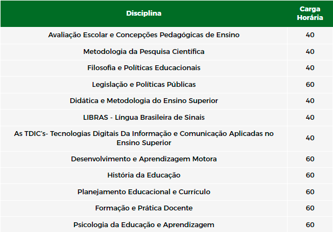Click História da Educação row

point(166,175)
